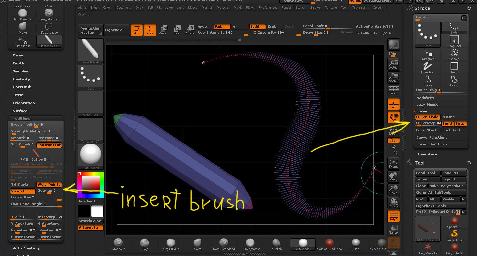The height and width of the screenshot is (256, 477).
Task: Select the PolySphere tool thumbnail
Action: pos(454,249)
